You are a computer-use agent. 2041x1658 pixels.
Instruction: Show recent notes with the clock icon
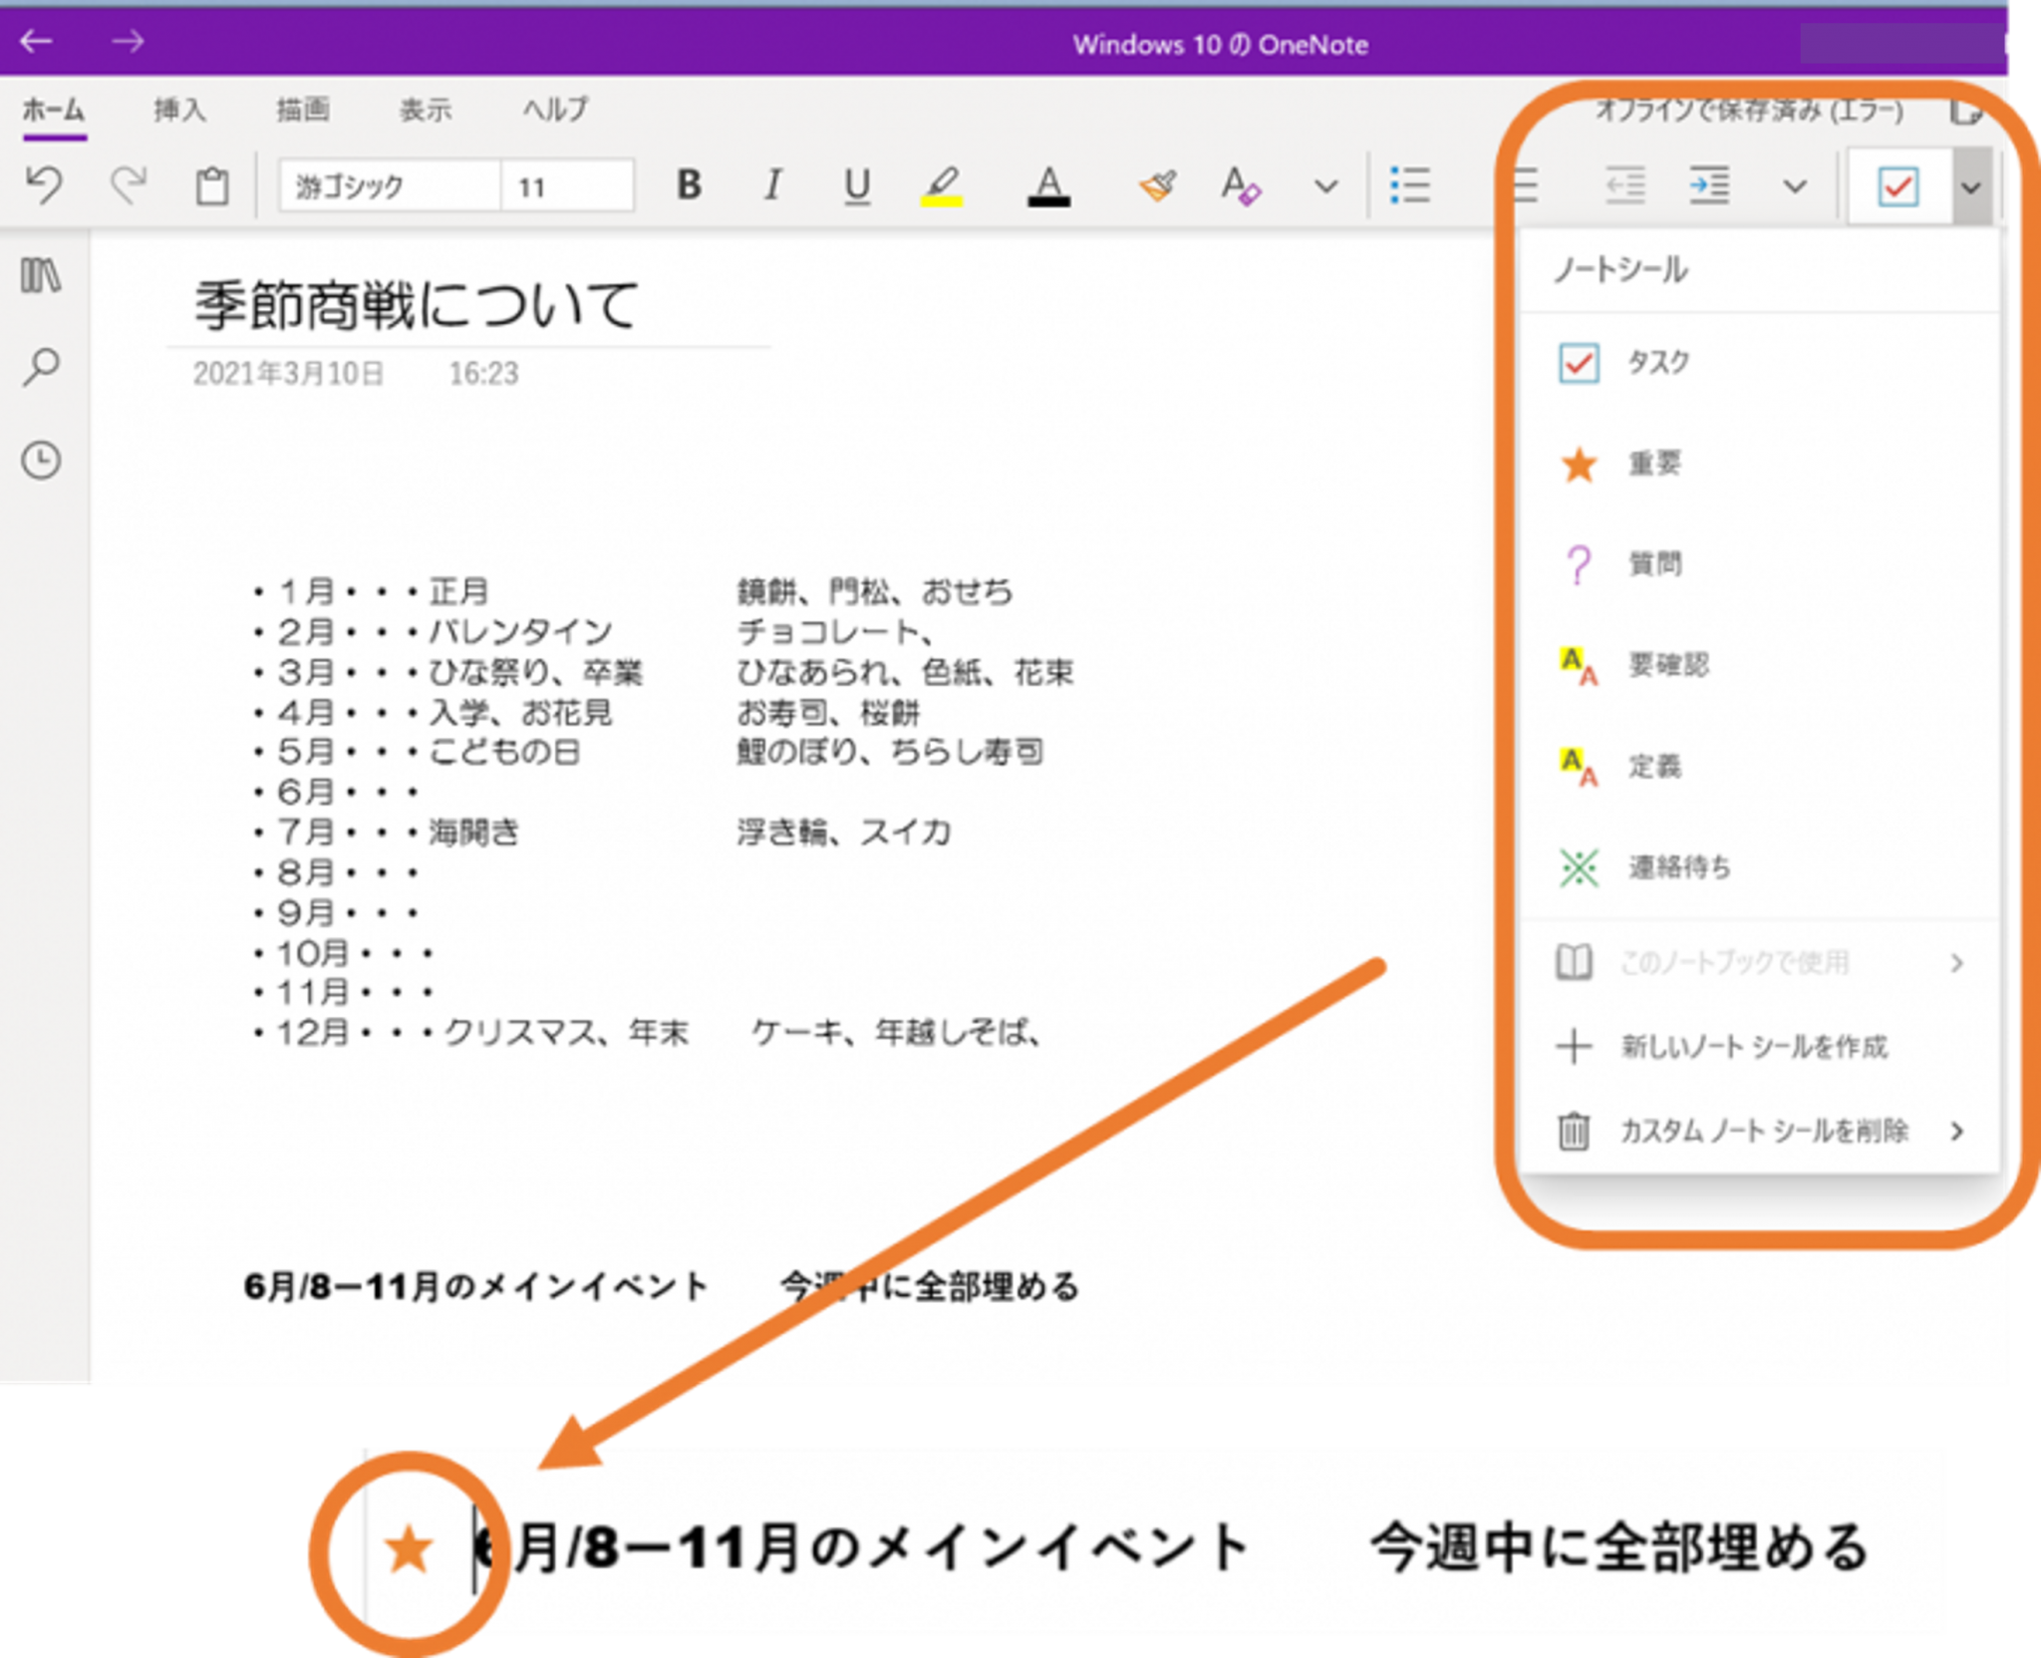[40, 459]
